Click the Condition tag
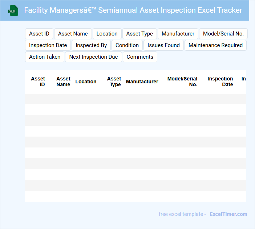This screenshot has height=229, width=255. (x=127, y=45)
